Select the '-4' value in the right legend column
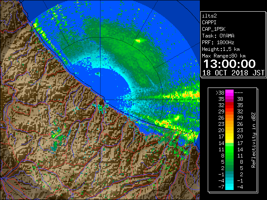This screenshot has height=200, width=267. click(240, 187)
